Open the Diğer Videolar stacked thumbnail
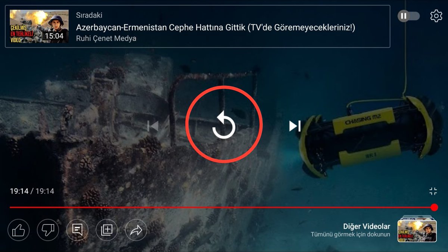This screenshot has height=252, width=448. point(417,228)
